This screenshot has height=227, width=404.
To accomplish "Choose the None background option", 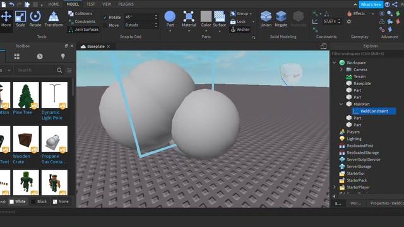I will point(61,202).
